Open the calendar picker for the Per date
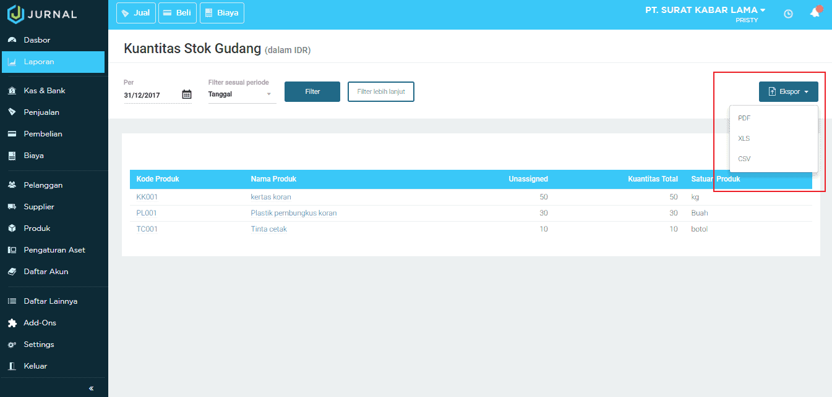 [187, 94]
